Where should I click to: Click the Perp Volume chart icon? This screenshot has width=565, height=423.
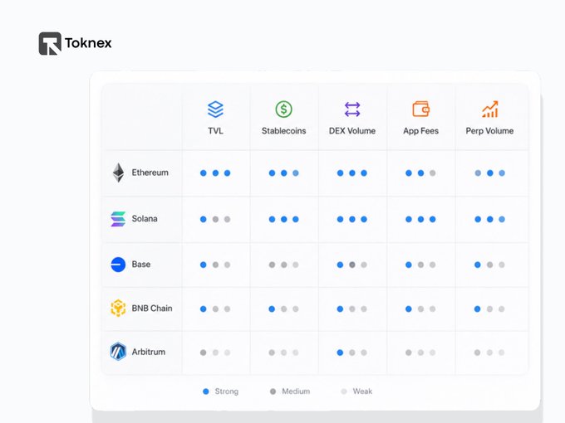point(489,109)
